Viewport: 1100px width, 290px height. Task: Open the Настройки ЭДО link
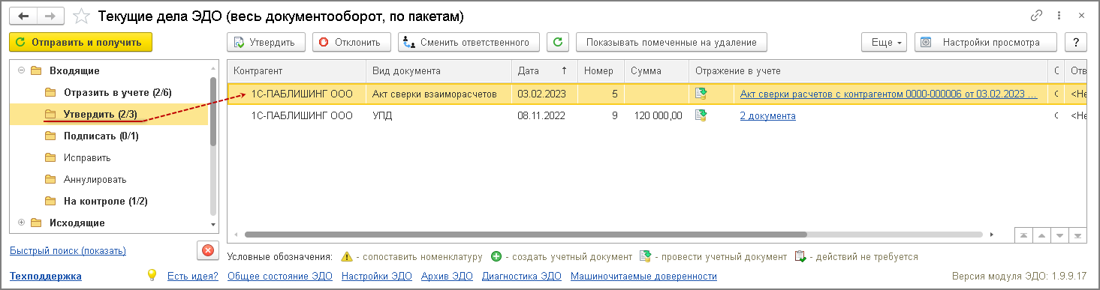coord(377,276)
